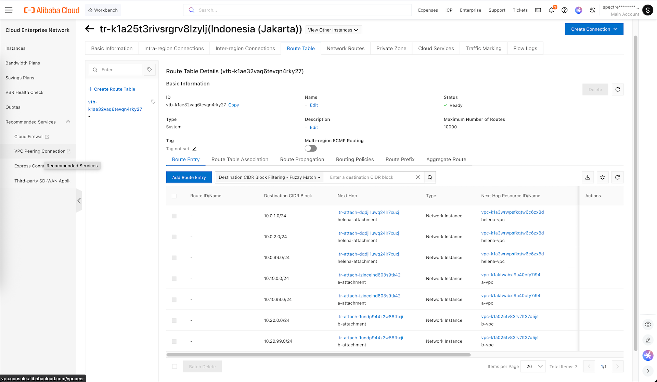The width and height of the screenshot is (657, 382).
Task: Check the select-all routes header checkbox
Action: (x=174, y=196)
